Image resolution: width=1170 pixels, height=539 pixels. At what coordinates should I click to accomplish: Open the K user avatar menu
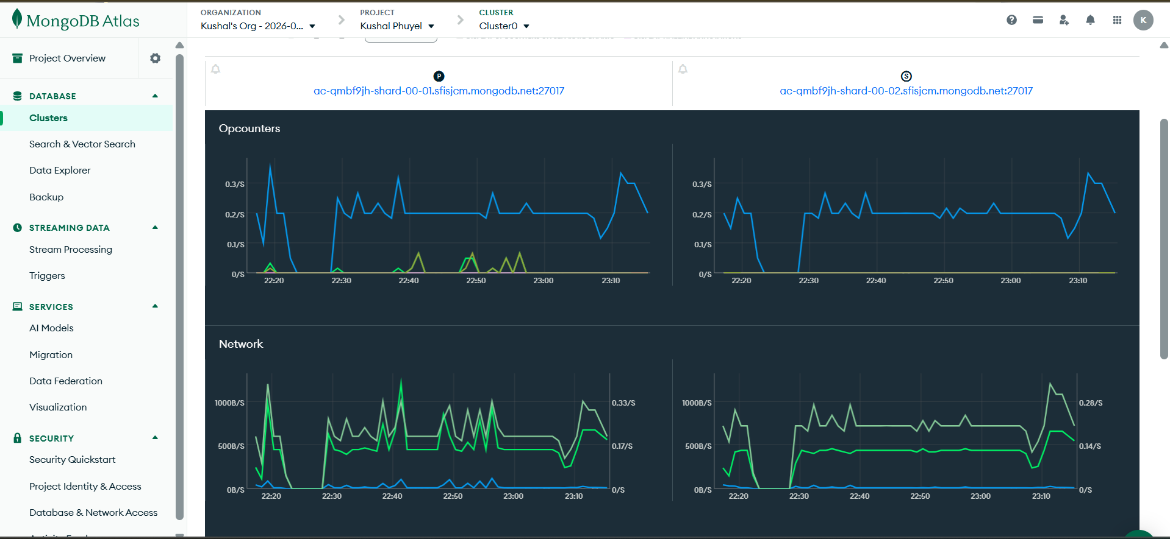tap(1143, 20)
